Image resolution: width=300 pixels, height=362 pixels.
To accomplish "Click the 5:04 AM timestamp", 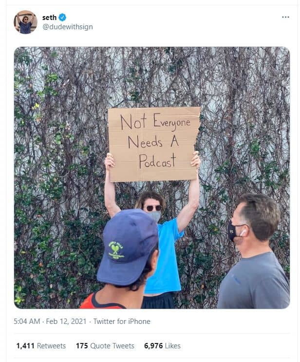I will click(27, 322).
